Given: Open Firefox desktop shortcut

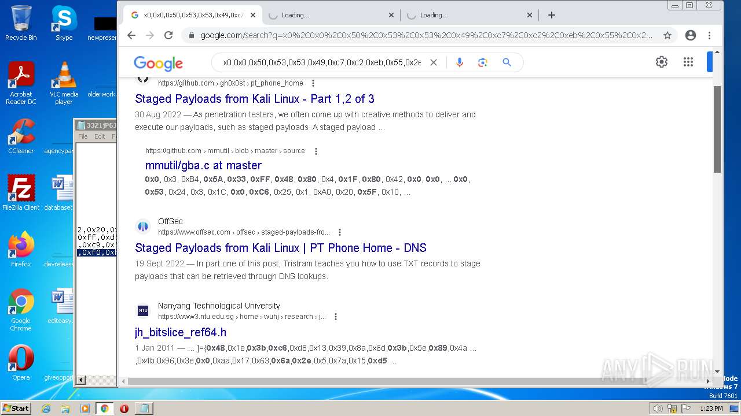Looking at the screenshot, I should coord(21,250).
